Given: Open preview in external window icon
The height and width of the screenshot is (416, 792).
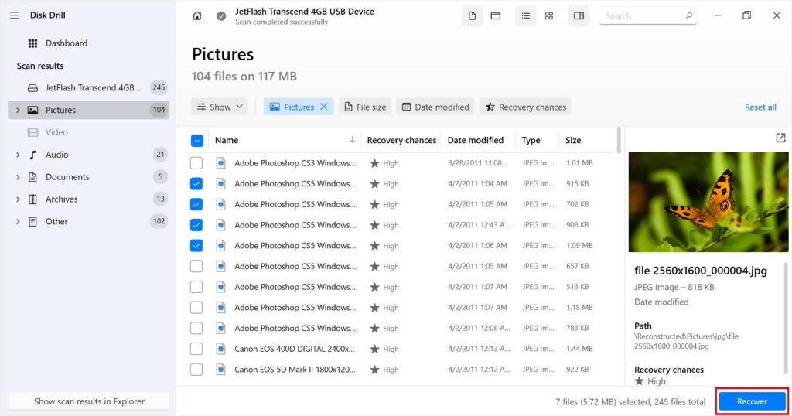Looking at the screenshot, I should pos(780,138).
